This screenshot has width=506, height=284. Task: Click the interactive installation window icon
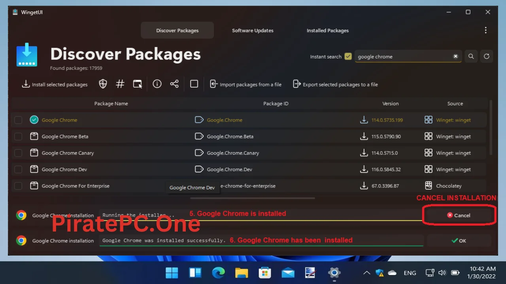coord(137,84)
